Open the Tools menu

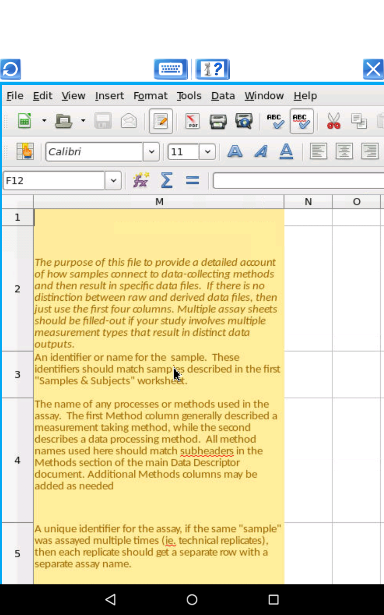coord(189,96)
